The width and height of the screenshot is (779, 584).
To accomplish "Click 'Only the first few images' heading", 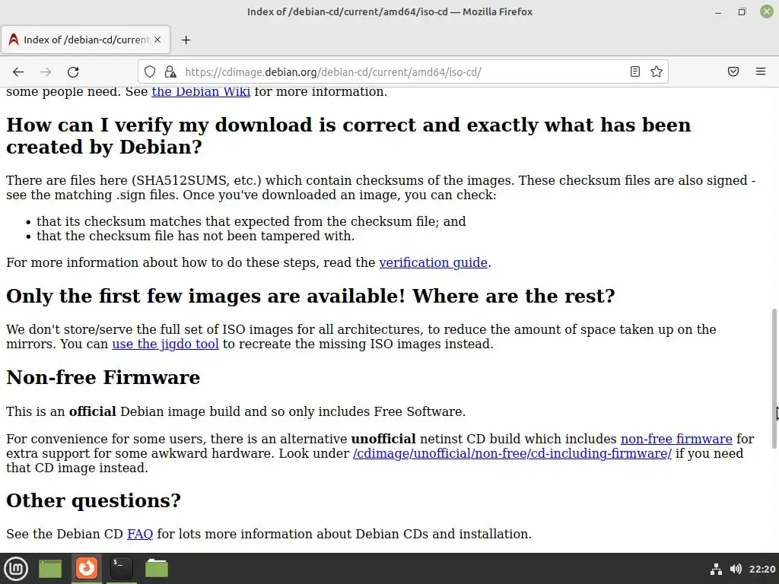I will pyautogui.click(x=310, y=296).
